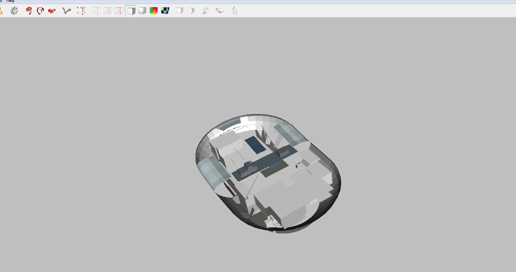The image size is (516, 272).
Task: Click the red dashed box fit-all icon
Action: tap(81, 11)
